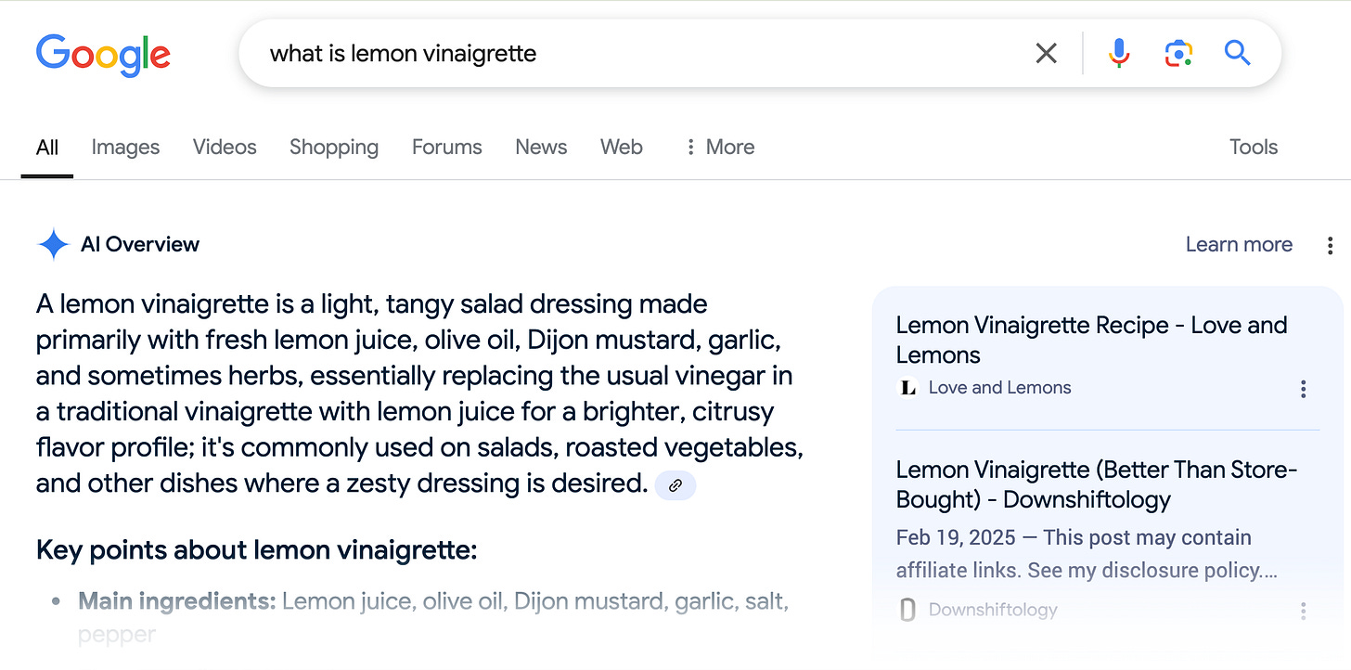Screen dimensions: 1351x670
Task: Open three-dot menu for Love and Lemons
Action: click(1304, 389)
